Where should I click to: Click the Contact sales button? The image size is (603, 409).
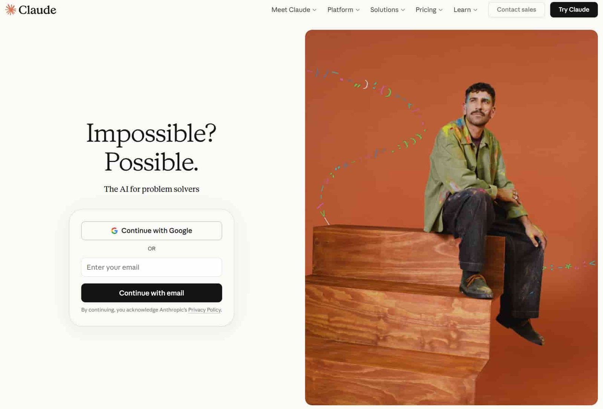click(516, 10)
